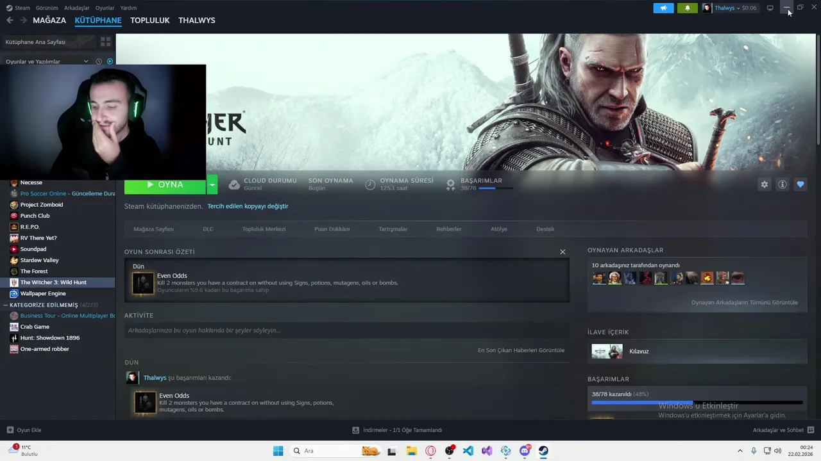Open the blue announcements megaphone button
Screen dimensions: 821x461
664,8
